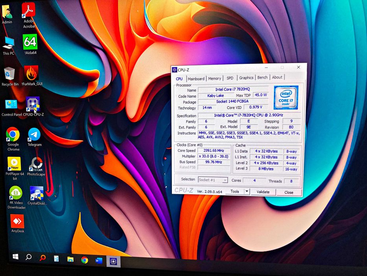Open the 4K Video Downloader icon
367x276 pixels.
16,198
